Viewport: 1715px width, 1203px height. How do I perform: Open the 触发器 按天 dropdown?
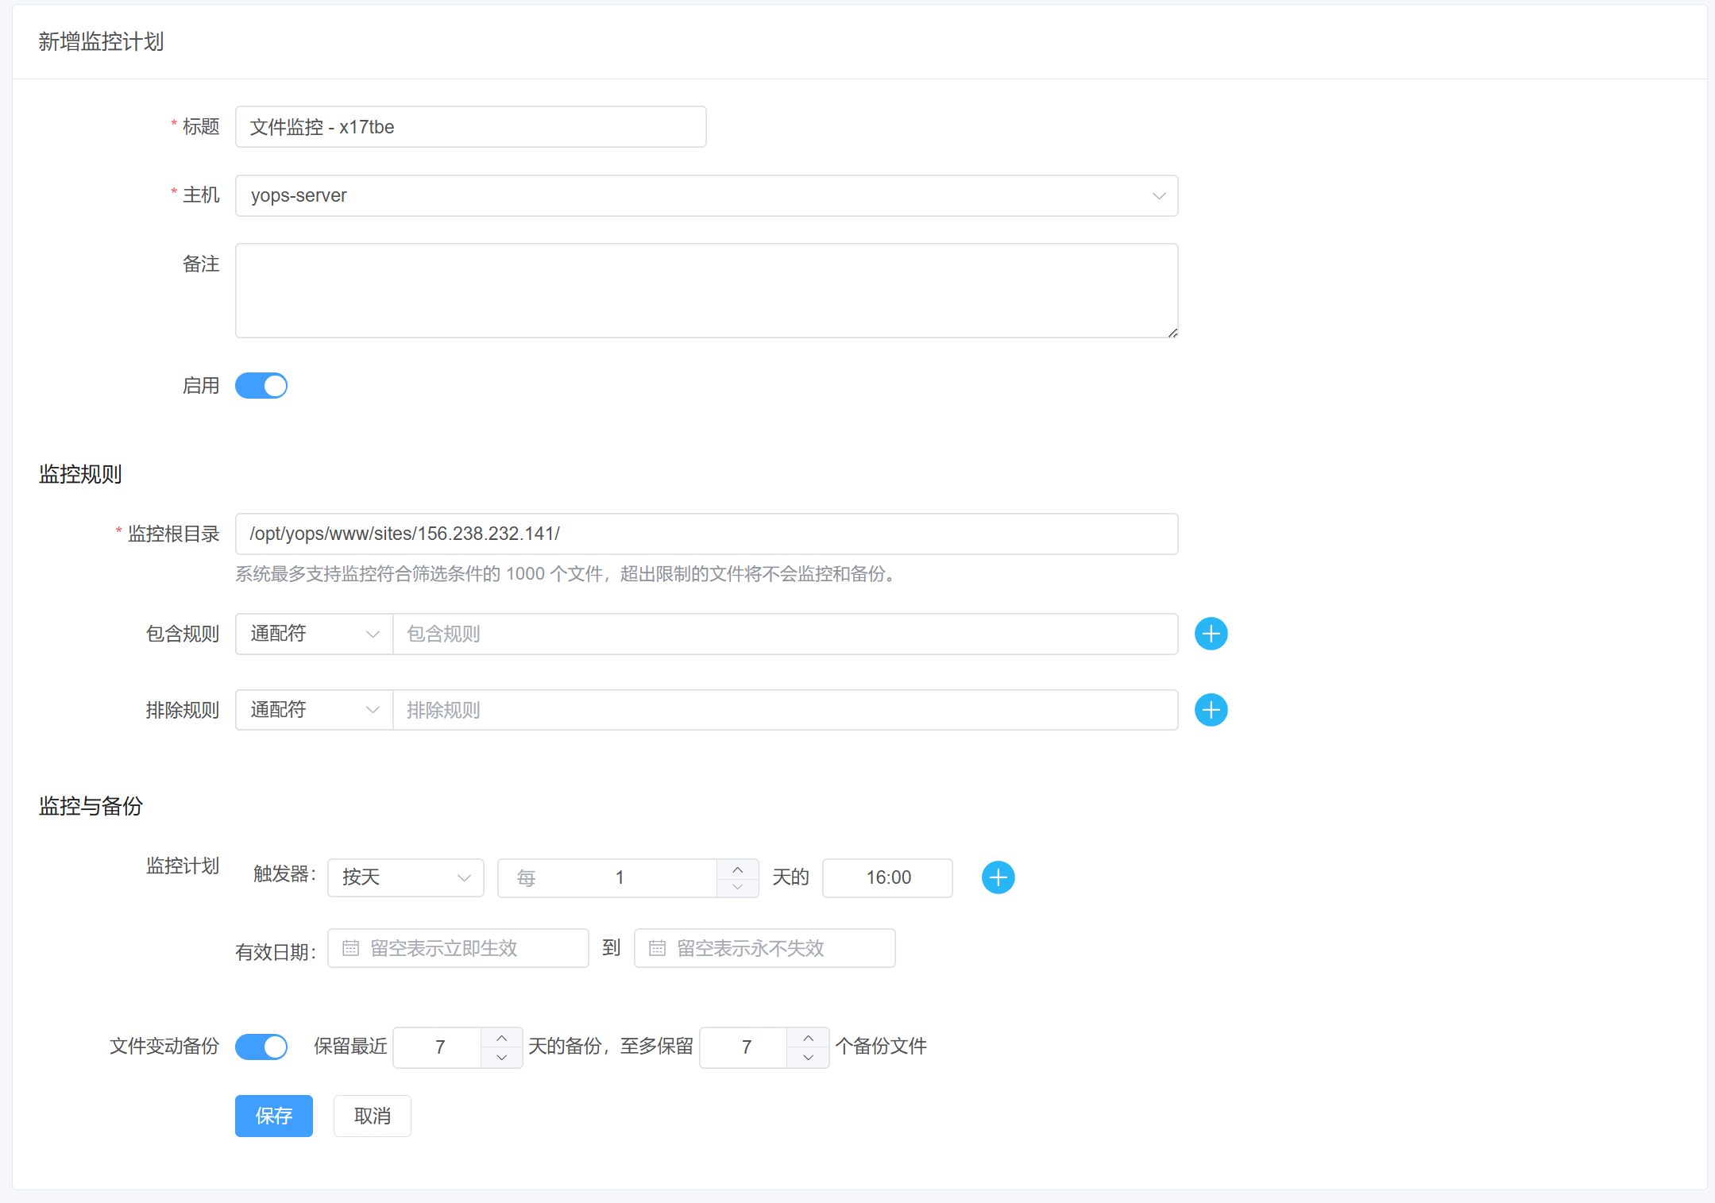point(405,877)
